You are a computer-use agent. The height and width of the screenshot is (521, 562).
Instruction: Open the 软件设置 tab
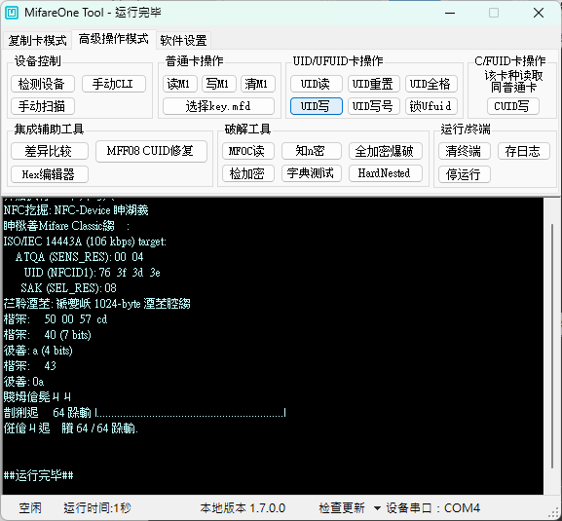[x=183, y=40]
